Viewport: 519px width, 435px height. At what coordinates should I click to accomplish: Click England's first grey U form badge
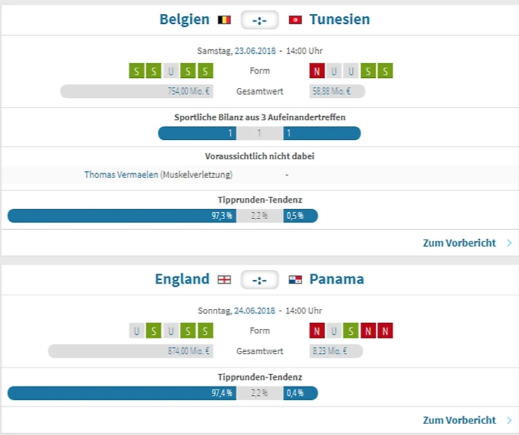pyautogui.click(x=137, y=331)
